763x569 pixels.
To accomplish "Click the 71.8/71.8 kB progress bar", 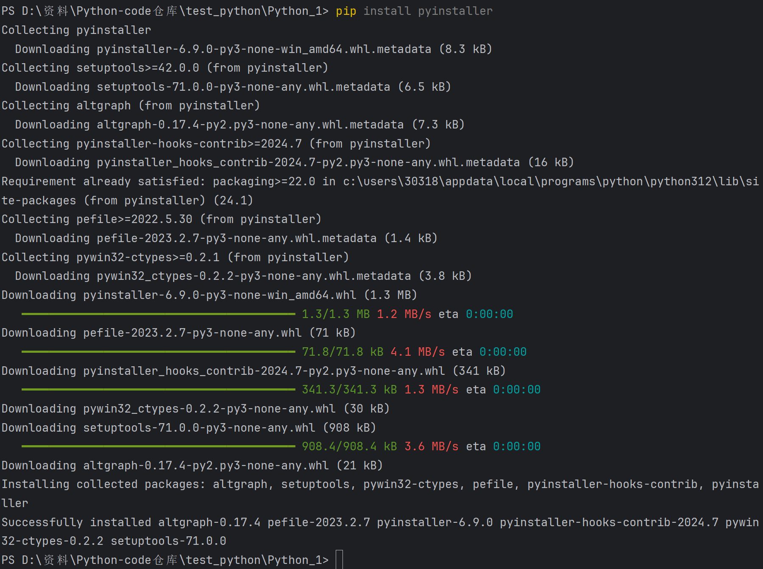I will [x=158, y=352].
